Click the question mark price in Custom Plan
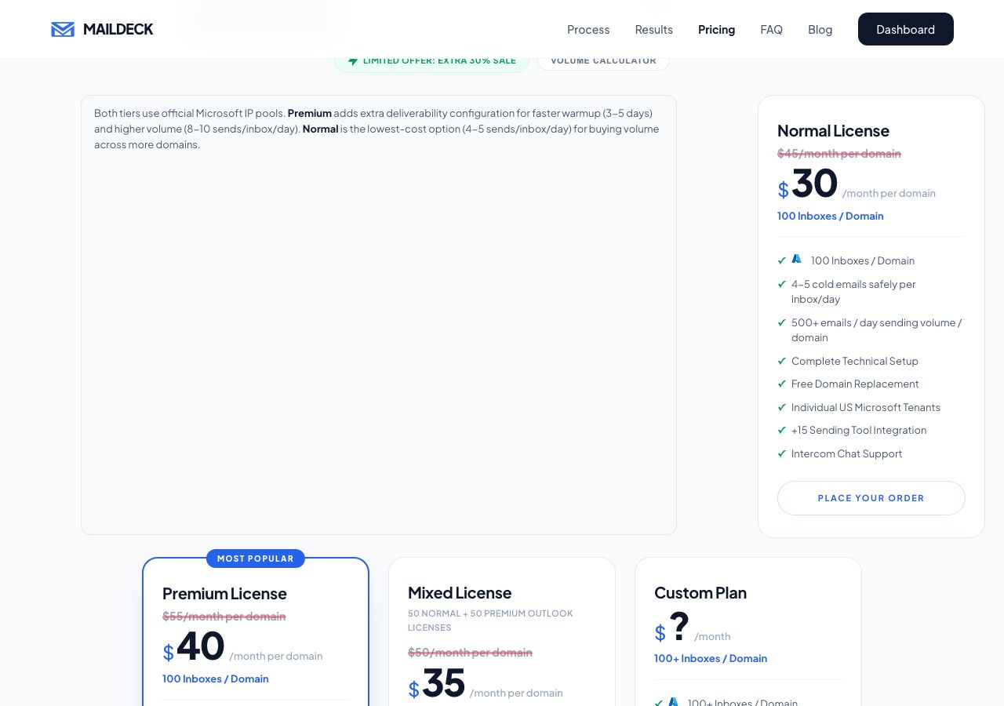Viewport: 1004px width, 706px height. (679, 625)
